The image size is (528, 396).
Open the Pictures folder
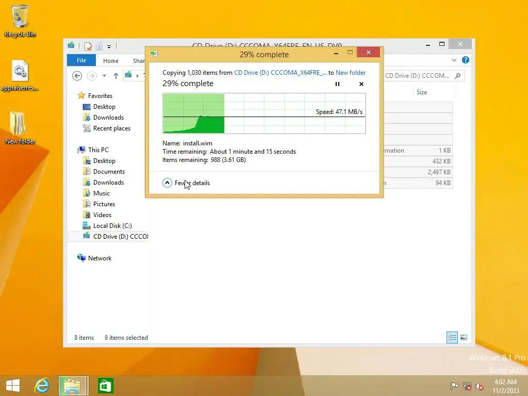(x=104, y=204)
